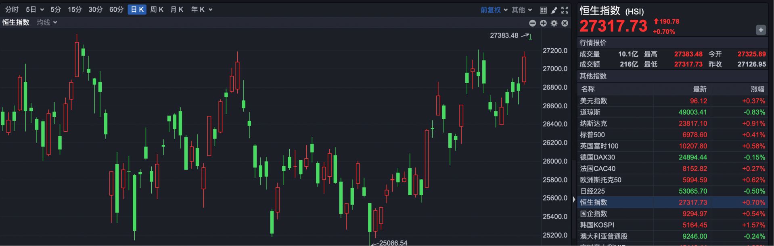Open the 纳斯达克 index row

pos(672,124)
